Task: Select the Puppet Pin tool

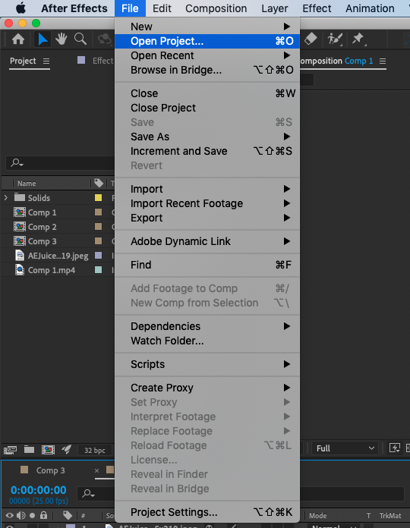Action: [x=358, y=39]
